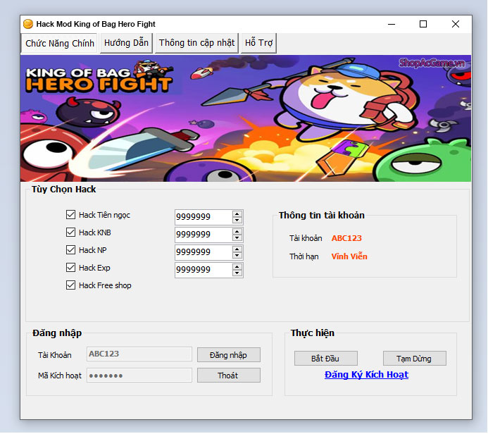Start the hack with Bắt Đầu button

click(325, 359)
